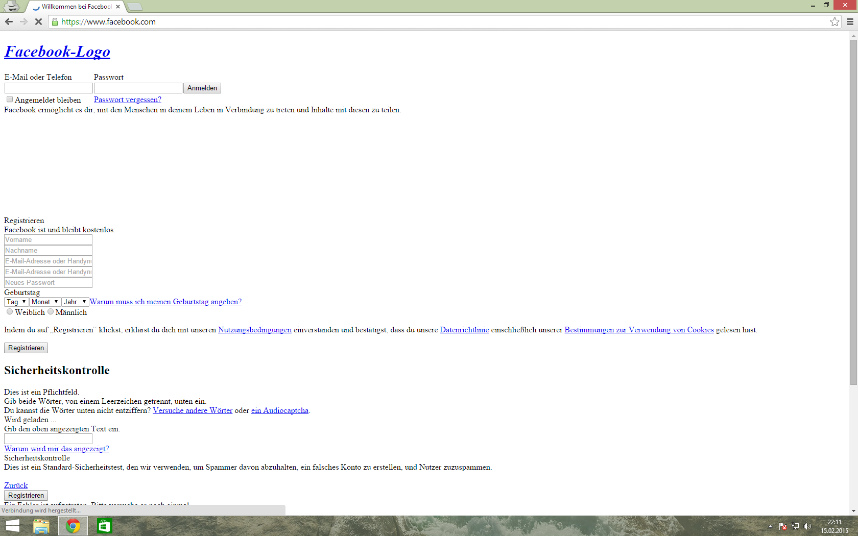Open Warum muss ich meinen Geburtstag angeben link

tap(165, 302)
